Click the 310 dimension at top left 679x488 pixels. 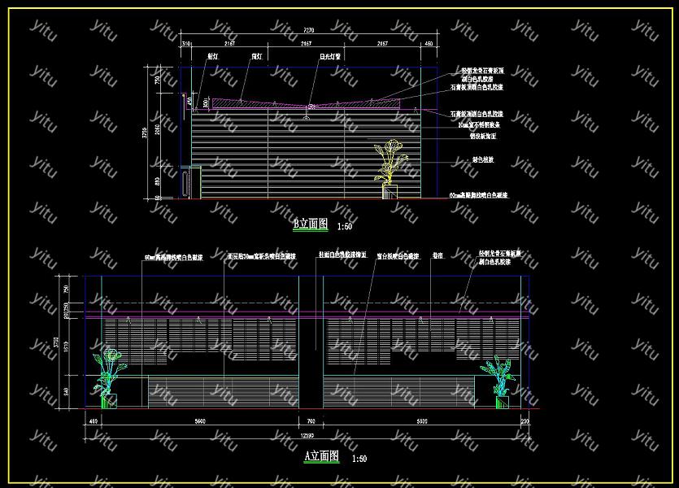coord(186,42)
